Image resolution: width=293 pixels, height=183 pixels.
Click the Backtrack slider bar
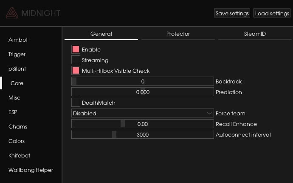[142, 81]
